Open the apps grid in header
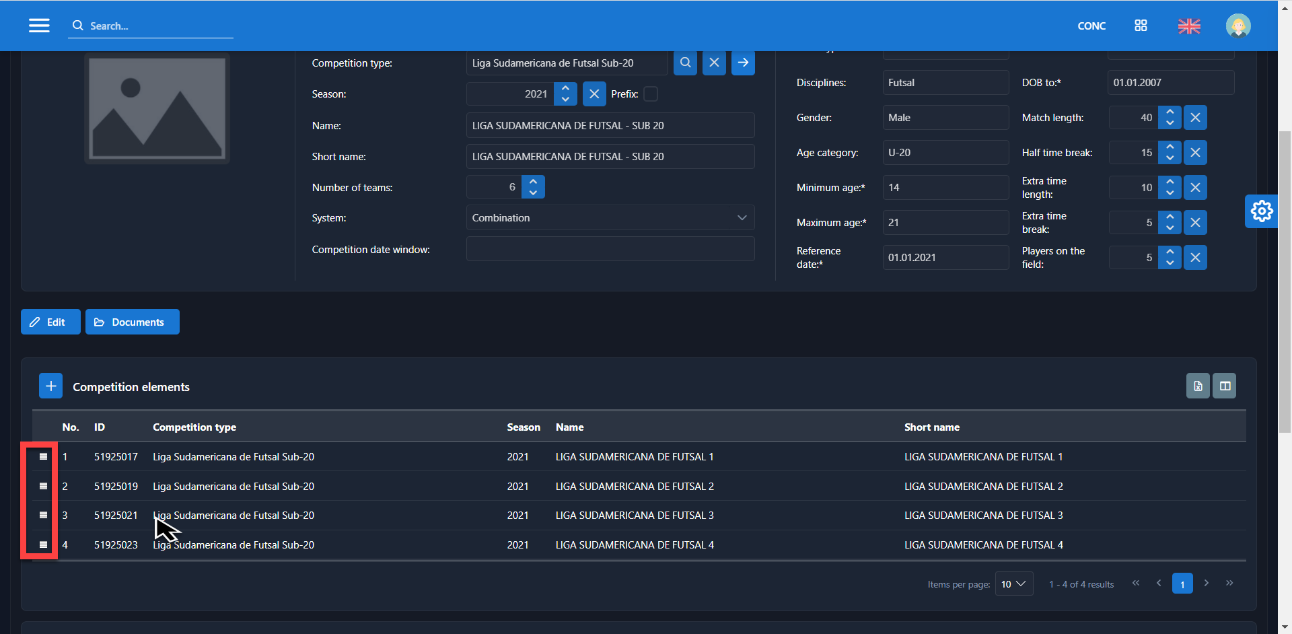 click(1141, 26)
